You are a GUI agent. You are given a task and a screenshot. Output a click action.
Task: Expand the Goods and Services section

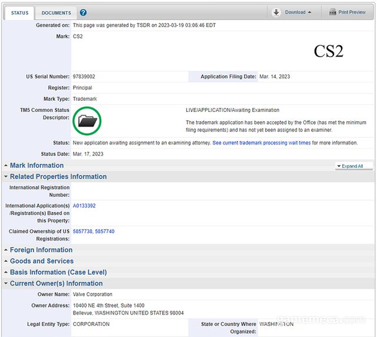tap(41, 261)
